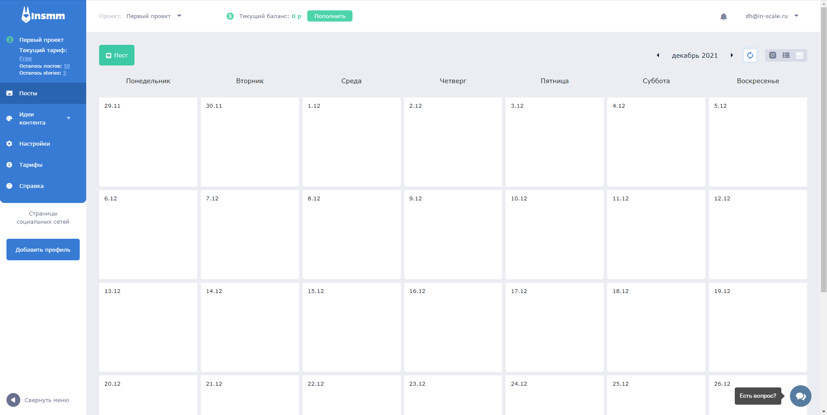Go to the next month

[x=732, y=55]
